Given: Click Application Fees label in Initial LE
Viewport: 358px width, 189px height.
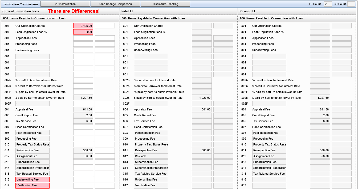Looking at the screenshot, I should point(145,38).
